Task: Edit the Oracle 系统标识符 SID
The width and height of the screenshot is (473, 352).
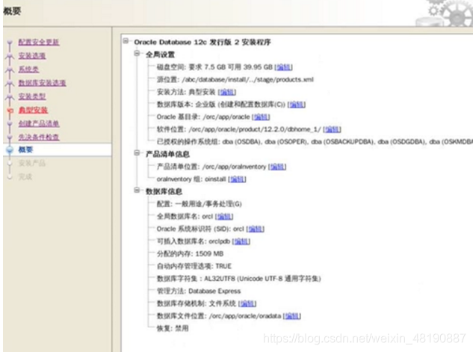Action: point(256,229)
